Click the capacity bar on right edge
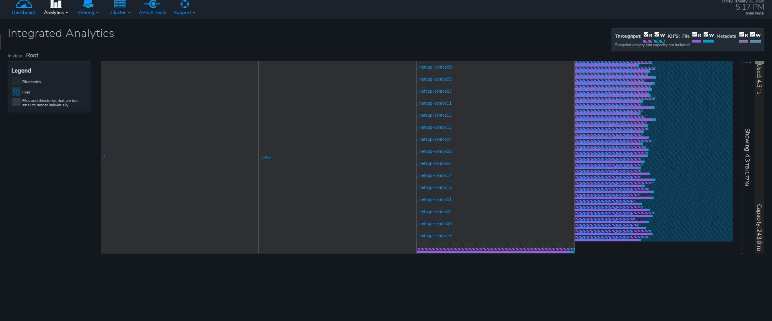 click(x=759, y=157)
